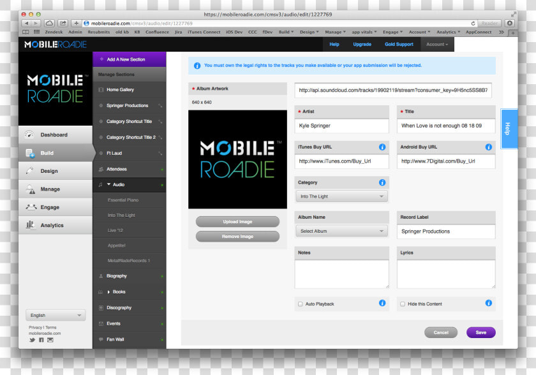536x375 pixels.
Task: Click the Analytics bar chart icon
Action: coord(30,224)
